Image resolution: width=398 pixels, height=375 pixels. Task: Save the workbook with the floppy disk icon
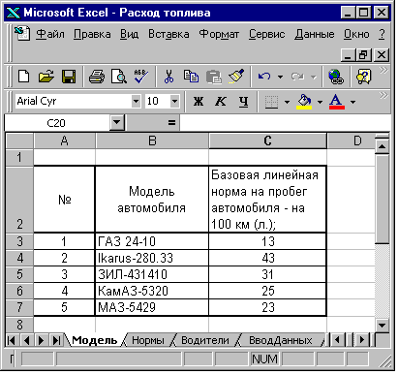69,77
